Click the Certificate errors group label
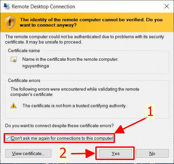 [24, 80]
